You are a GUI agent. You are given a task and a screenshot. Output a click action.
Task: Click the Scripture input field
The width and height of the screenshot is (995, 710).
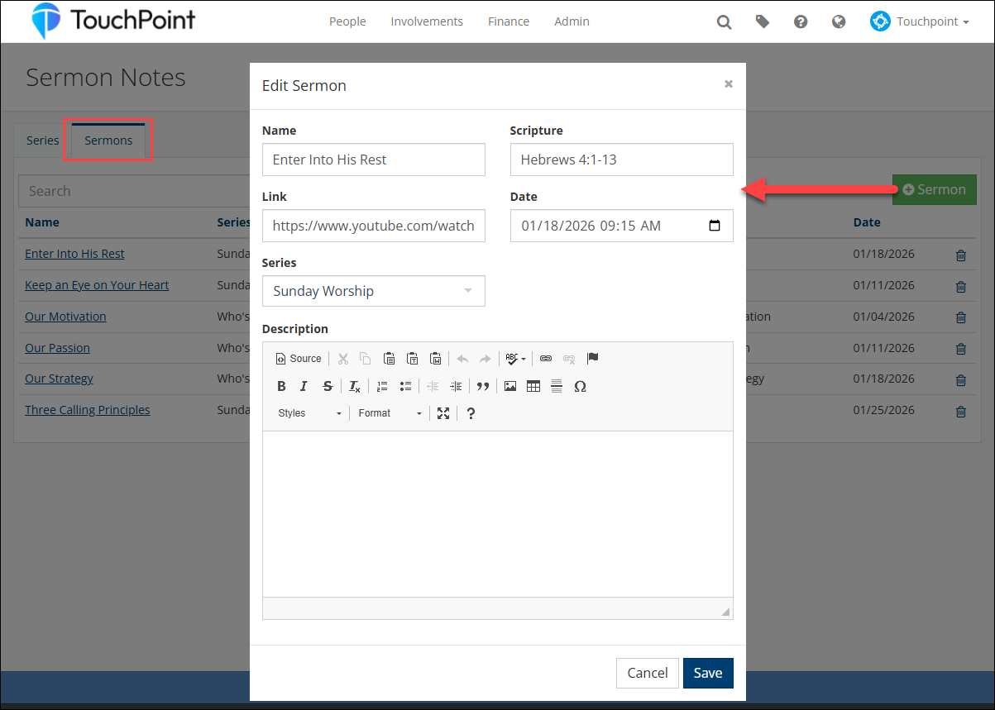pyautogui.click(x=621, y=160)
